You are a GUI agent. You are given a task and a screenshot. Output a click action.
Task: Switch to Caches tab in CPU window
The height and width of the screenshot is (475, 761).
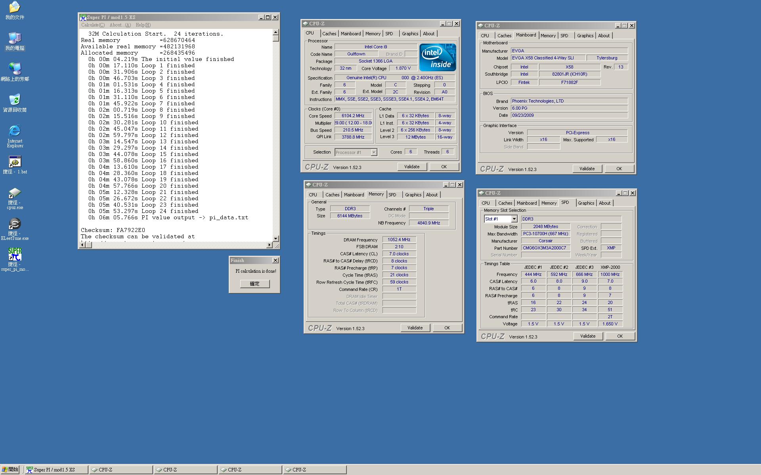click(x=329, y=34)
